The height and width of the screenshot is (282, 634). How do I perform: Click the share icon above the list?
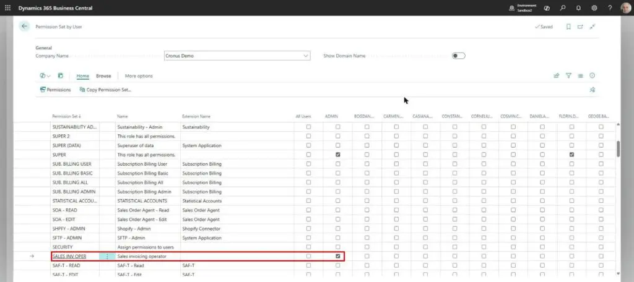[x=557, y=75]
